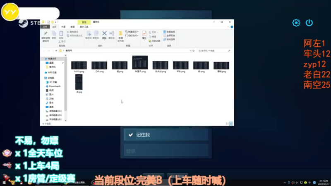Select the 牢头.png thumbnail
The width and height of the screenshot is (331, 186).
pyautogui.click(x=181, y=65)
